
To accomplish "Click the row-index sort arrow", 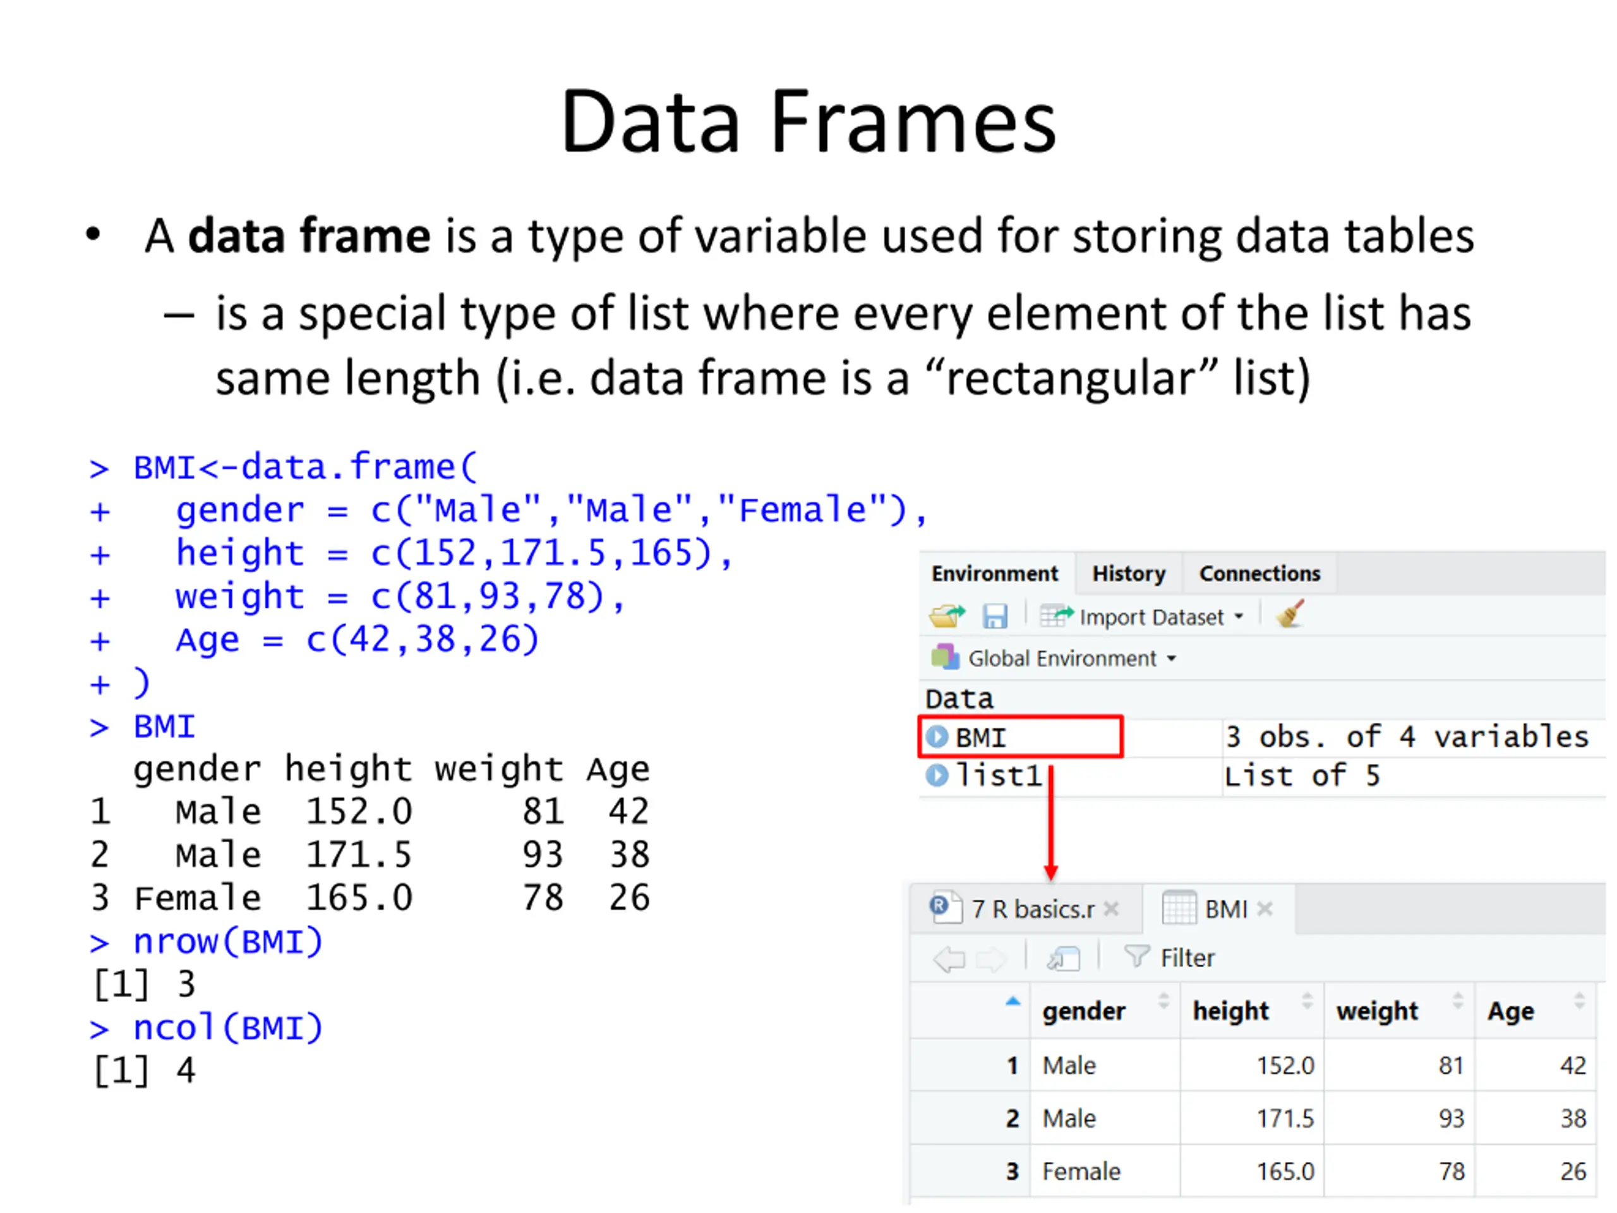I will 1013,1002.
